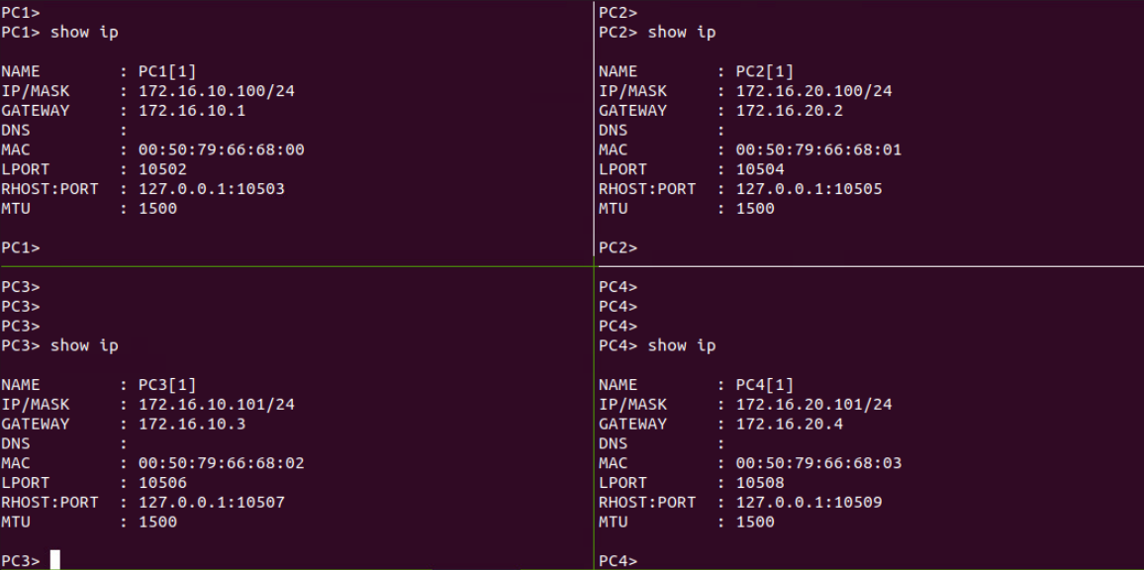Click PC1 RHOST:PORT value 127.0.0.1:10503

coord(212,190)
